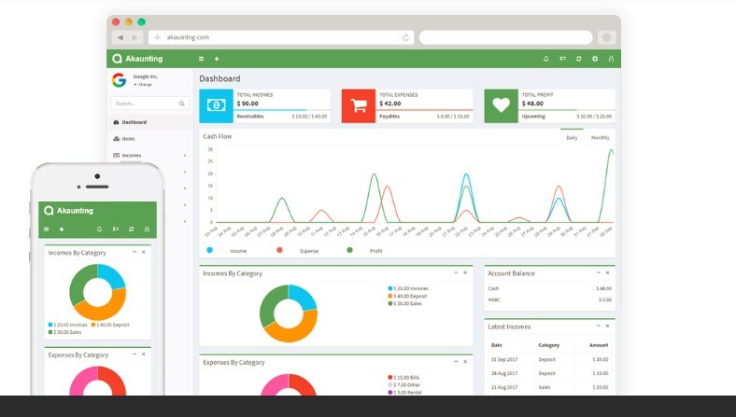The height and width of the screenshot is (417, 736).
Task: Click the Total Expenses shopping cart icon
Action: click(x=358, y=105)
